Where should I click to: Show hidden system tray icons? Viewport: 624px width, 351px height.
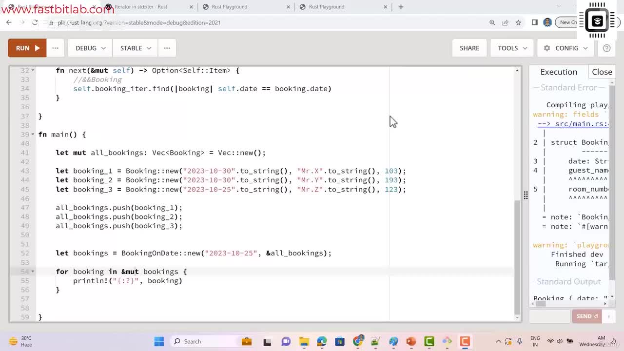point(498,341)
